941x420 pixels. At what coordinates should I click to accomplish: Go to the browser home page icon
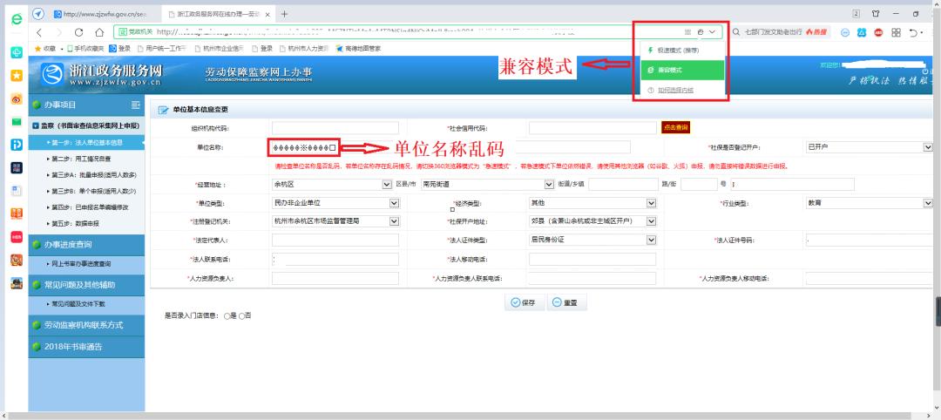pyautogui.click(x=99, y=32)
